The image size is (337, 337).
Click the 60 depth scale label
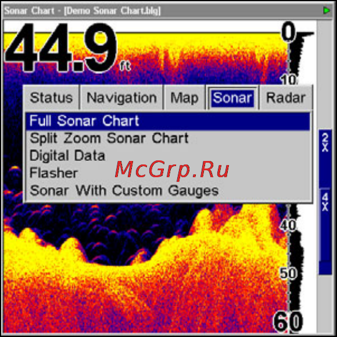click(x=288, y=321)
